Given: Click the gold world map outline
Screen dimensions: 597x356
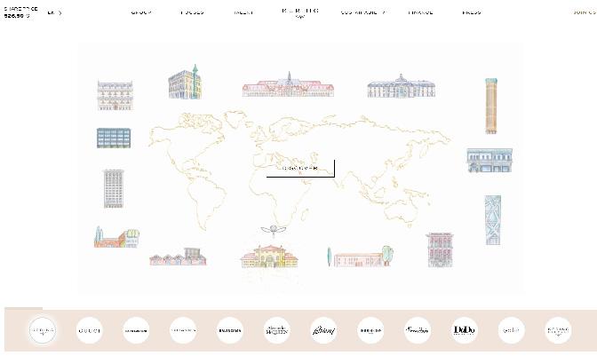Looking at the screenshot, I should click(299, 170).
